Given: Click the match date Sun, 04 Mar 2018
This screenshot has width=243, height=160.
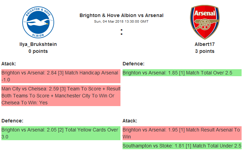Looking at the screenshot, I should (x=121, y=21).
